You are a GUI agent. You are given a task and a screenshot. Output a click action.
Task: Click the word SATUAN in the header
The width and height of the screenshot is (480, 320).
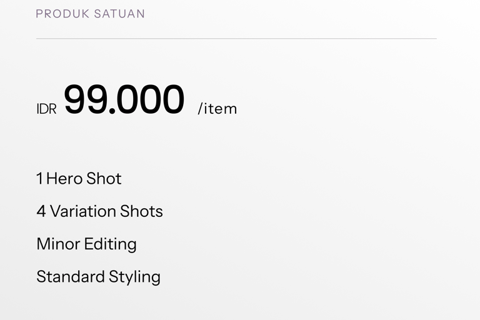[x=119, y=14]
